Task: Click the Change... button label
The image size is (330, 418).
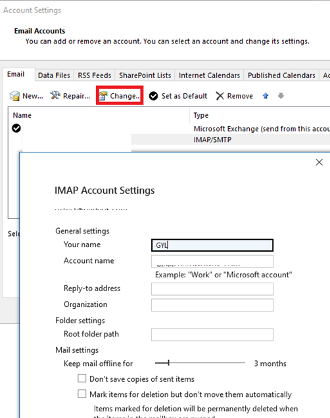Action: coord(125,96)
